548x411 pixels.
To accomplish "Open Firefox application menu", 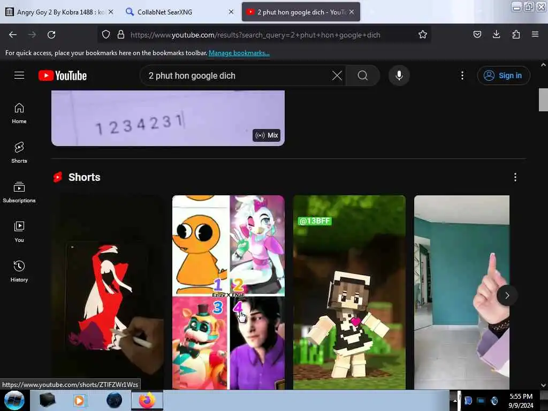I will click(x=535, y=35).
